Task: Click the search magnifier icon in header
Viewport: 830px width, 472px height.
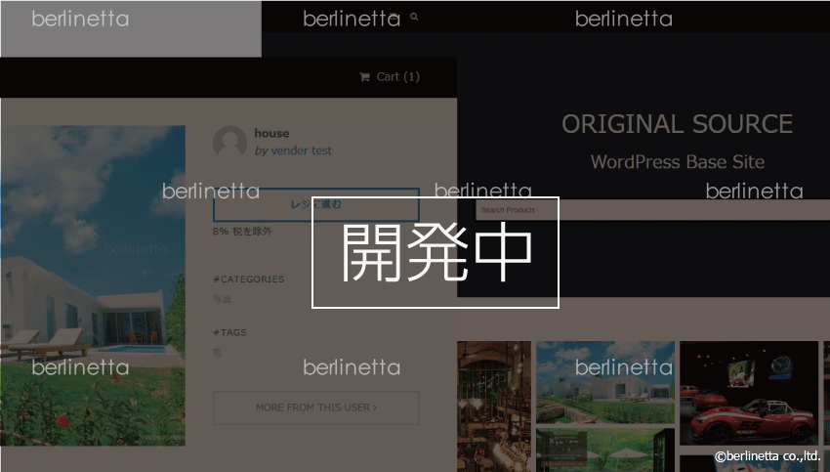Action: coord(414,17)
